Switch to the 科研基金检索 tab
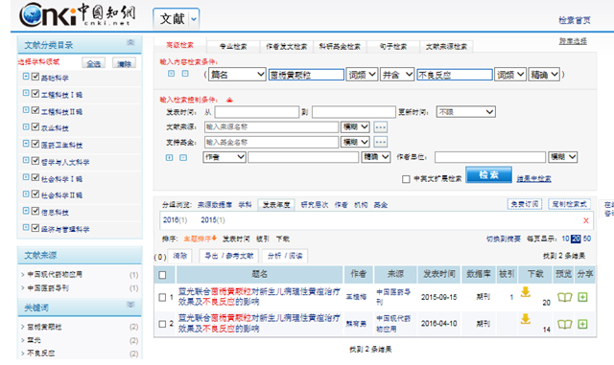The image size is (614, 365). click(x=340, y=47)
